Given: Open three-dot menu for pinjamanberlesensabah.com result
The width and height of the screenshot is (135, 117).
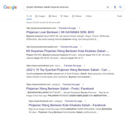Looking at the screenshot, I should click(81, 47).
